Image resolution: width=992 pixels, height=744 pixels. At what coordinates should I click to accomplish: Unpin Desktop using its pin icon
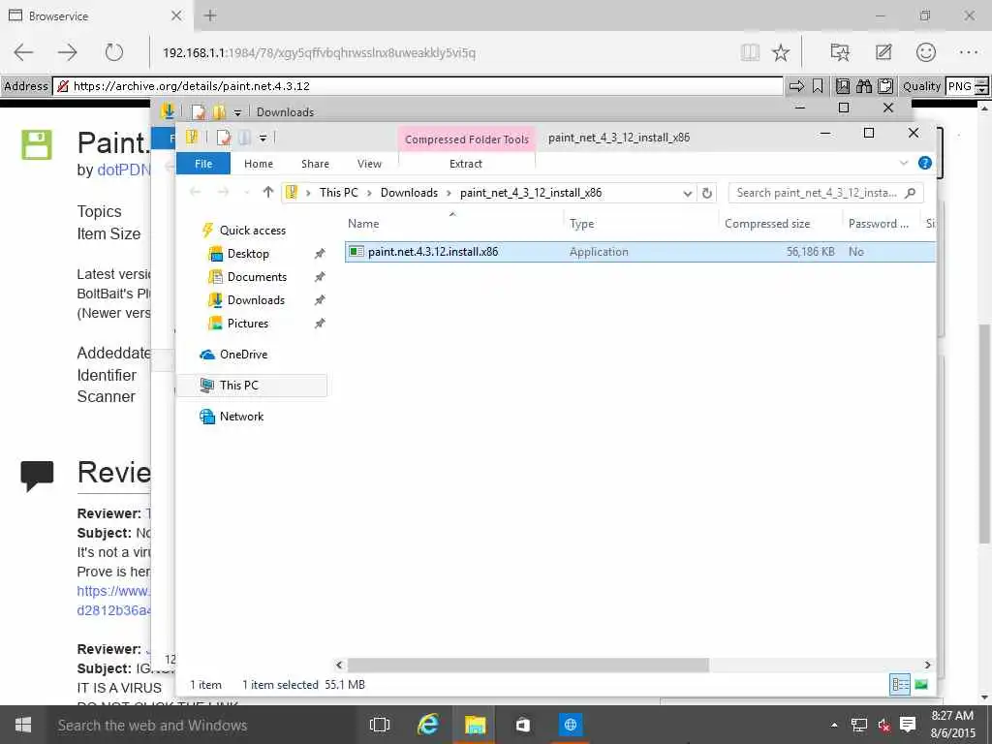320,254
